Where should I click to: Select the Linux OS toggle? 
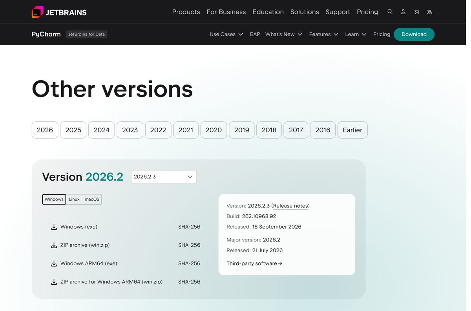point(74,199)
